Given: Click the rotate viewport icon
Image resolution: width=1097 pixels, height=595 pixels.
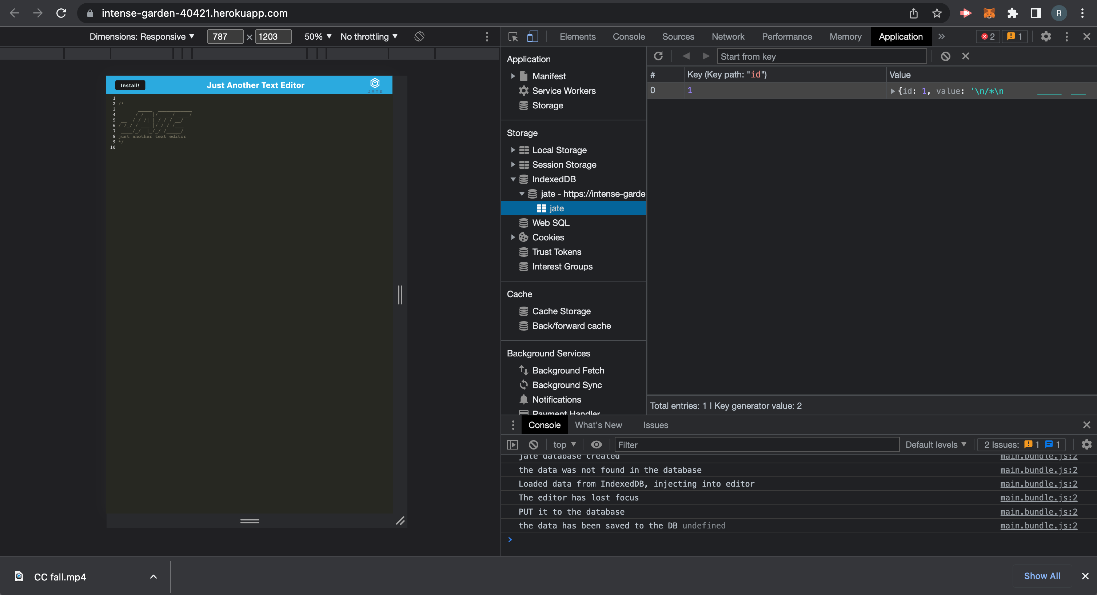Looking at the screenshot, I should tap(419, 37).
